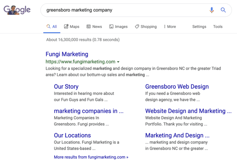The width and height of the screenshot is (237, 164).
Task: Click the Maps pin icon
Action: pos(66,27)
